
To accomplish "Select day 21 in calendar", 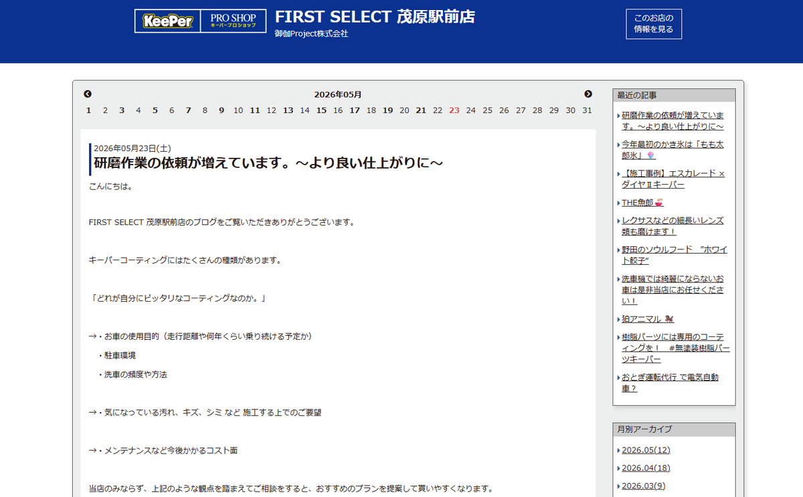I will click(x=421, y=110).
